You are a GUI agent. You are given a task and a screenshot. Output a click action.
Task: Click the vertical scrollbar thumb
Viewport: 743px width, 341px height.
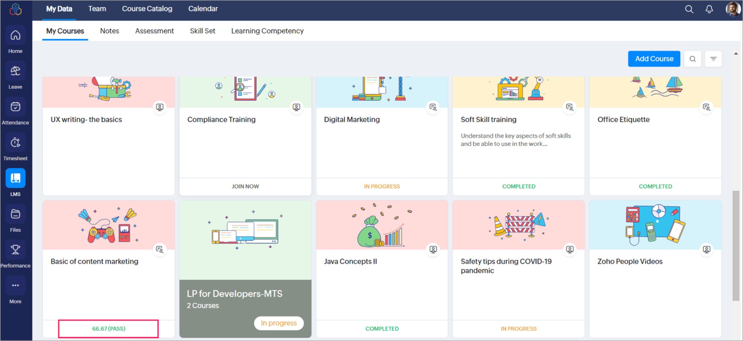tap(736, 245)
